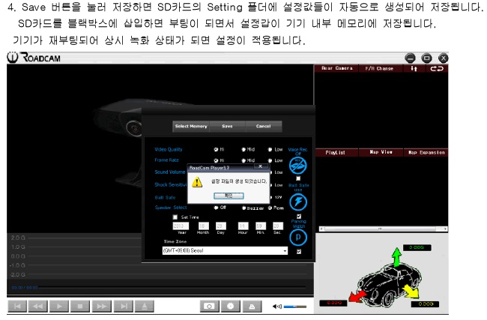Set Speaker Select to Off
The image size is (487, 320).
[216, 208]
